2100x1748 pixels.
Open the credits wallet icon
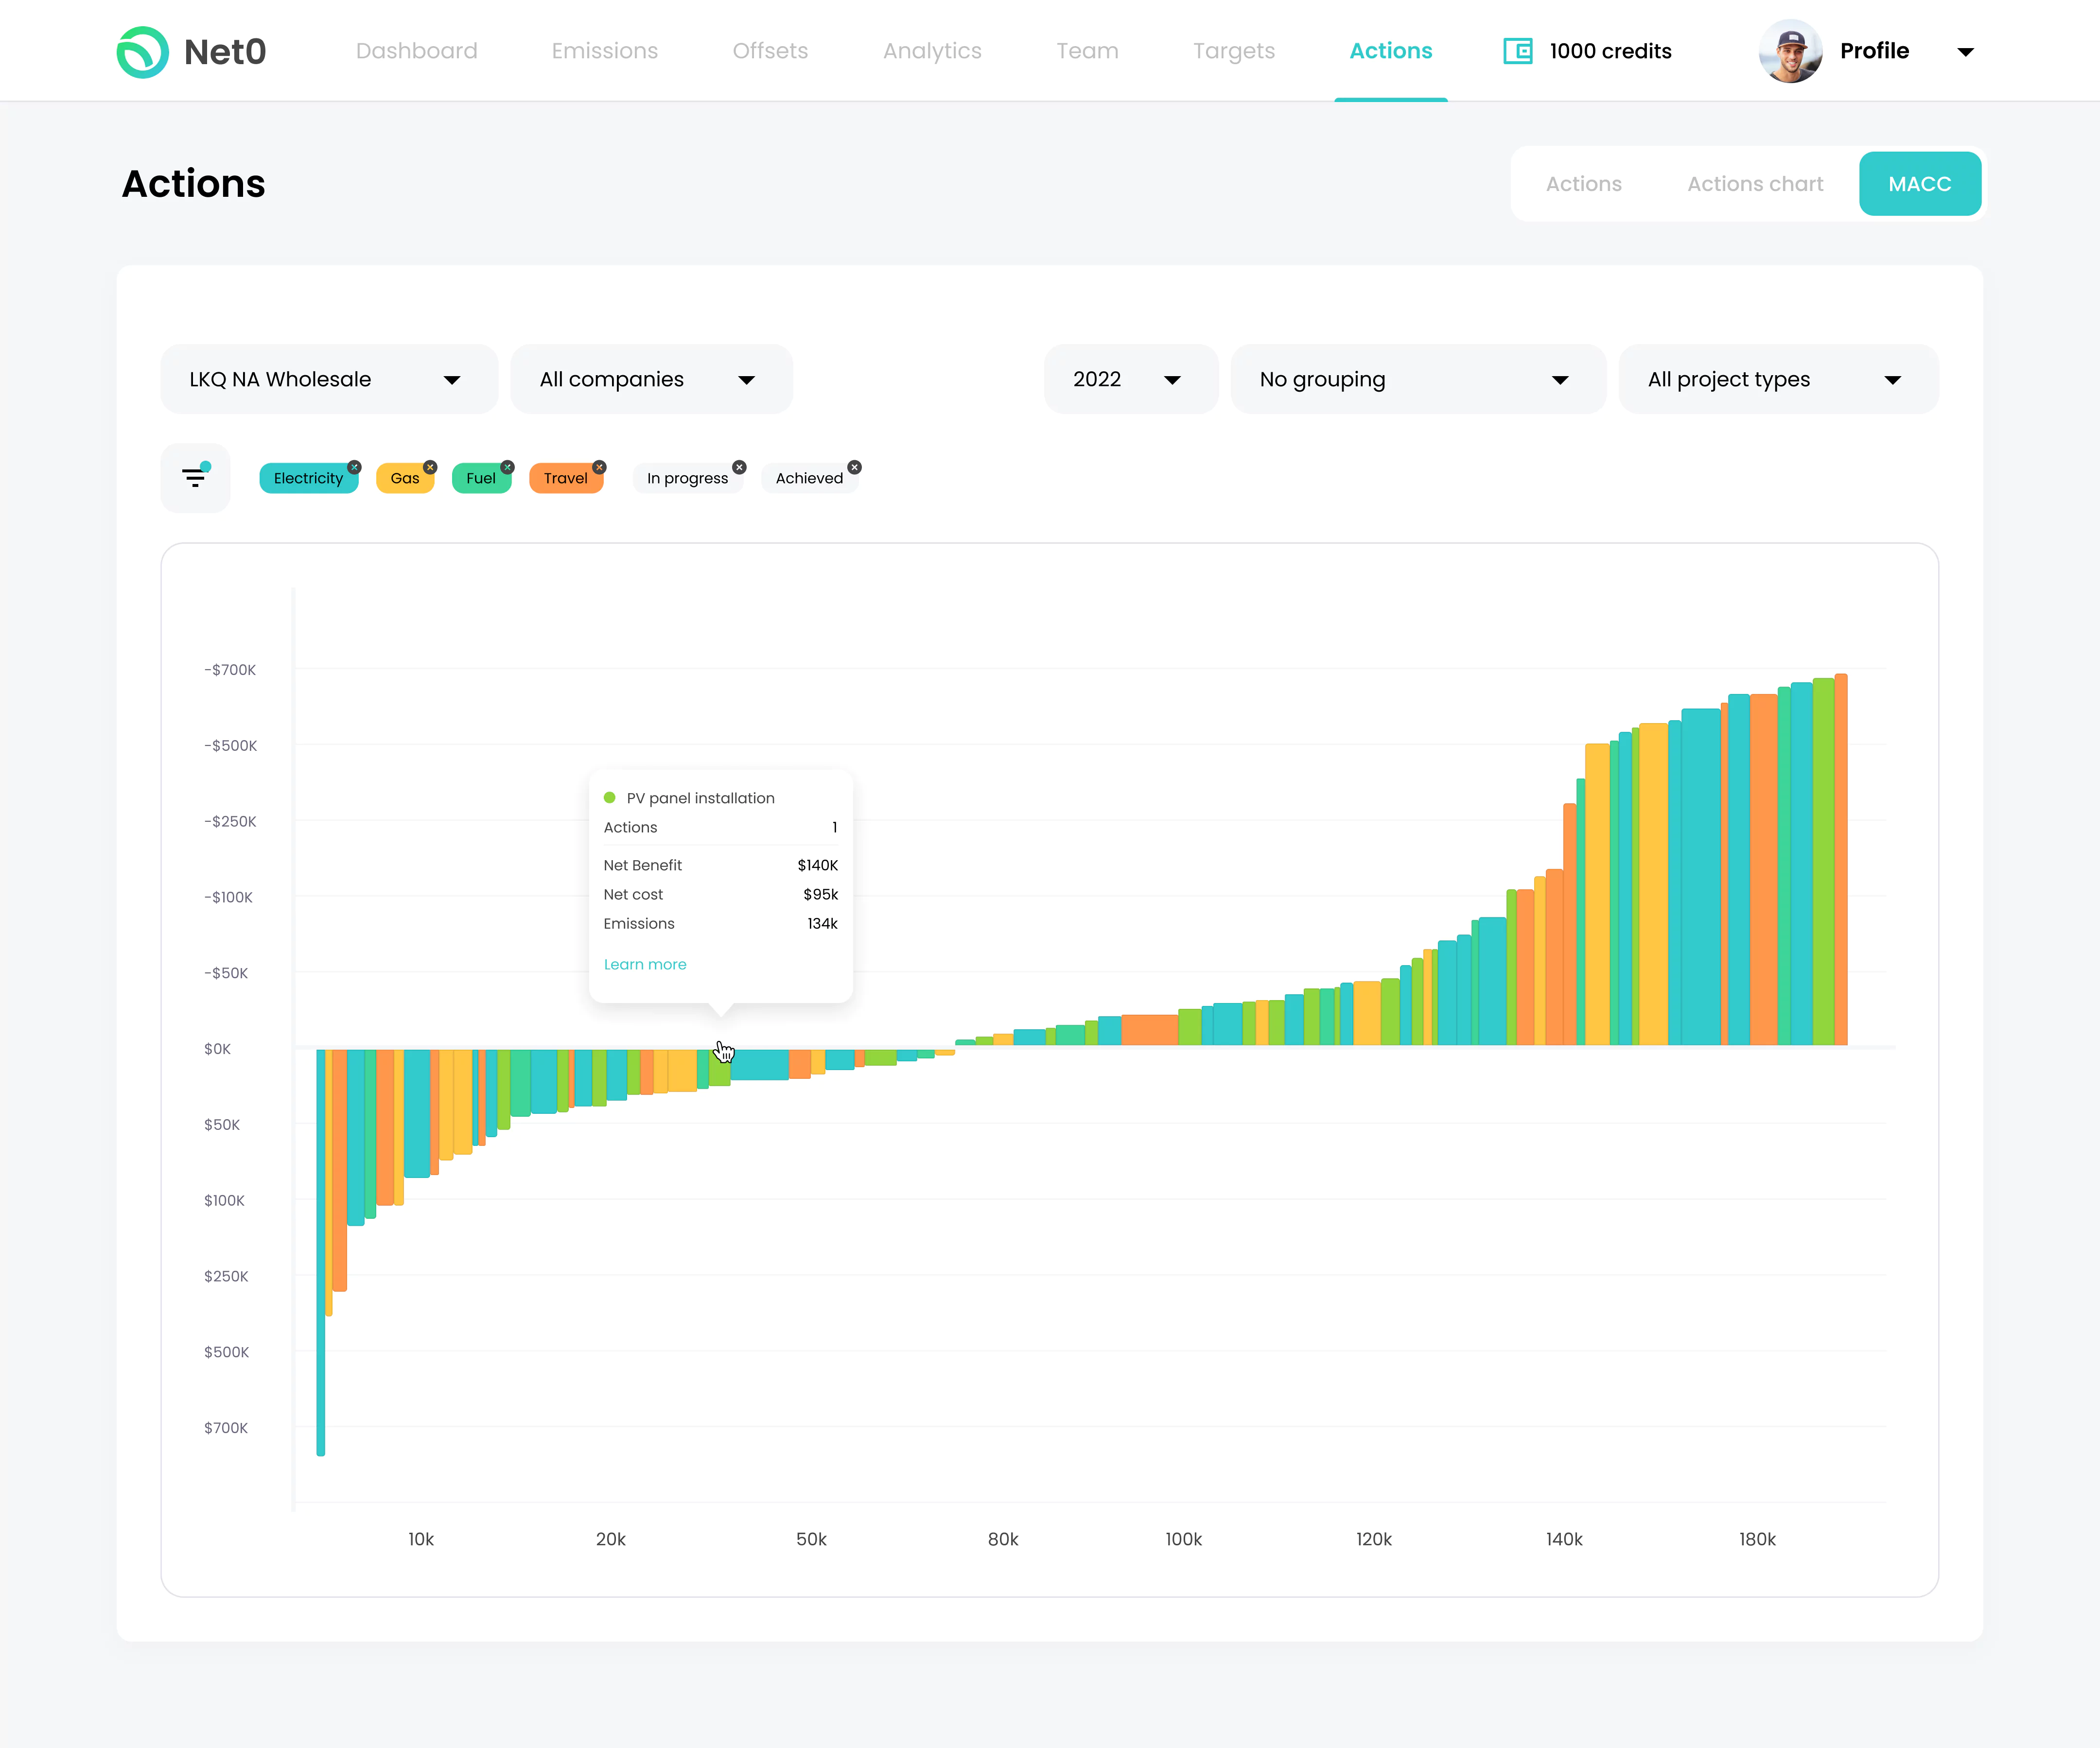[1518, 51]
